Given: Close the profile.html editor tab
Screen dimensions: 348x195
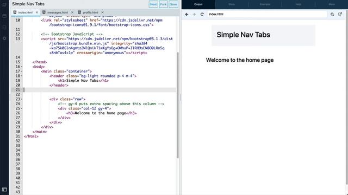Looking at the screenshot, I should pyautogui.click(x=102, y=12).
